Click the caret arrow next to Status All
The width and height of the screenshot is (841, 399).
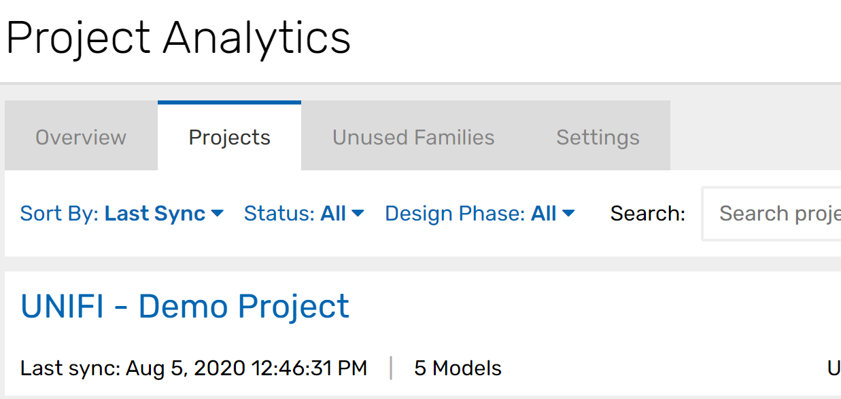point(358,214)
